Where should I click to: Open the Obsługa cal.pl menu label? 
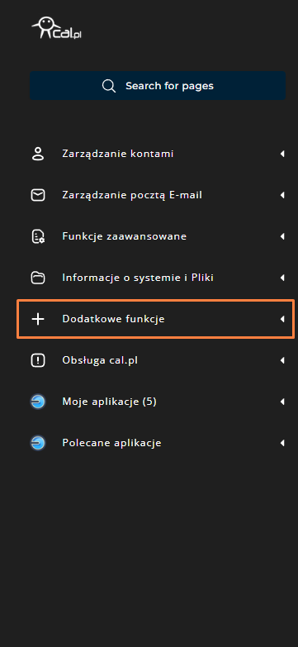click(x=100, y=360)
